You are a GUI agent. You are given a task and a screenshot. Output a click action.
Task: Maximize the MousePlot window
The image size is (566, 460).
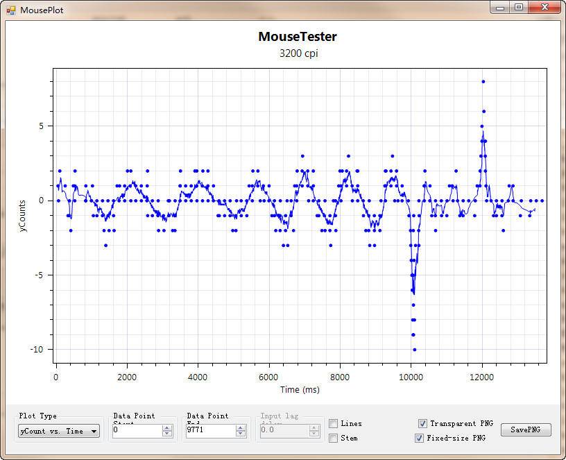pos(518,7)
